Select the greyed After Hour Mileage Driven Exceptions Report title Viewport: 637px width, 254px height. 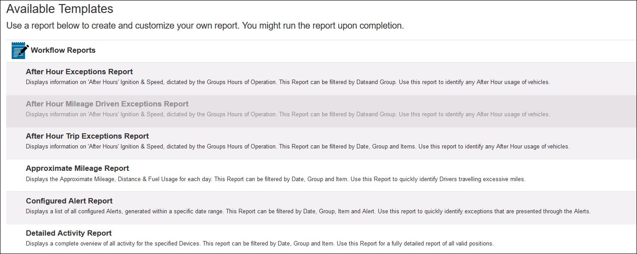click(107, 104)
